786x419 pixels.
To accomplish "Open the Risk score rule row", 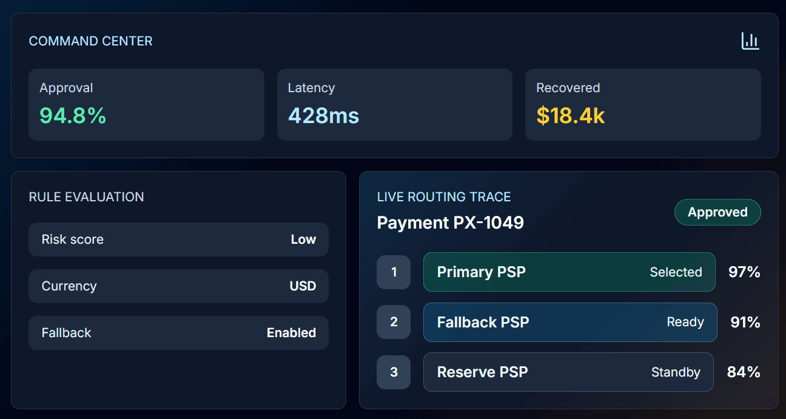I will coord(178,240).
